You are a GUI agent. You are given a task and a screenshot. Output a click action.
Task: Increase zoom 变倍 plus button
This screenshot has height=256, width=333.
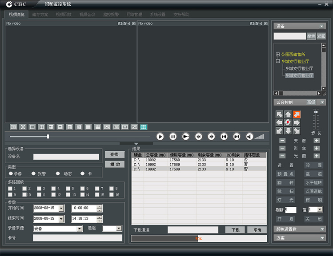pyautogui.click(x=317, y=141)
